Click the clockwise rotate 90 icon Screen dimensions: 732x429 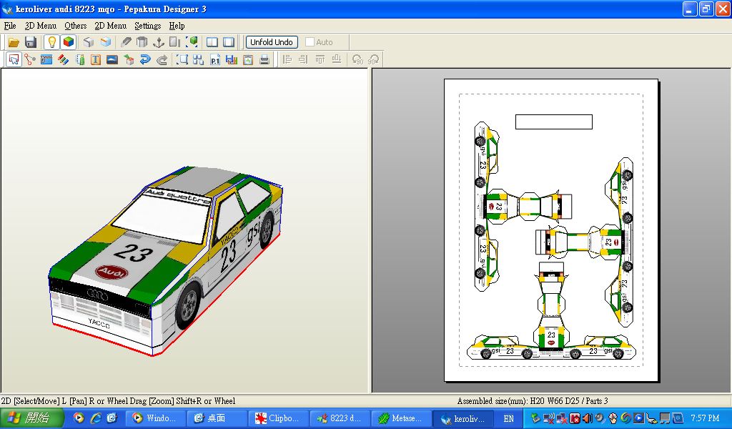pos(374,60)
